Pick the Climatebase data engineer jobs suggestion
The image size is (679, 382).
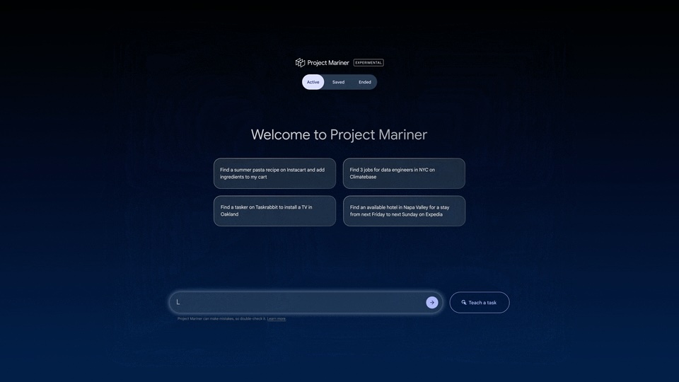point(404,173)
